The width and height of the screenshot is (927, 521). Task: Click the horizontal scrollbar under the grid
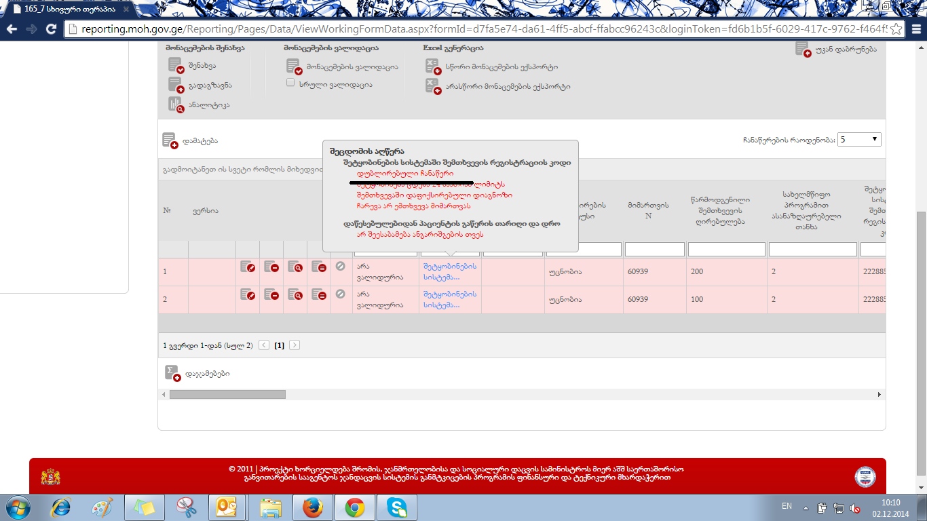pos(227,394)
